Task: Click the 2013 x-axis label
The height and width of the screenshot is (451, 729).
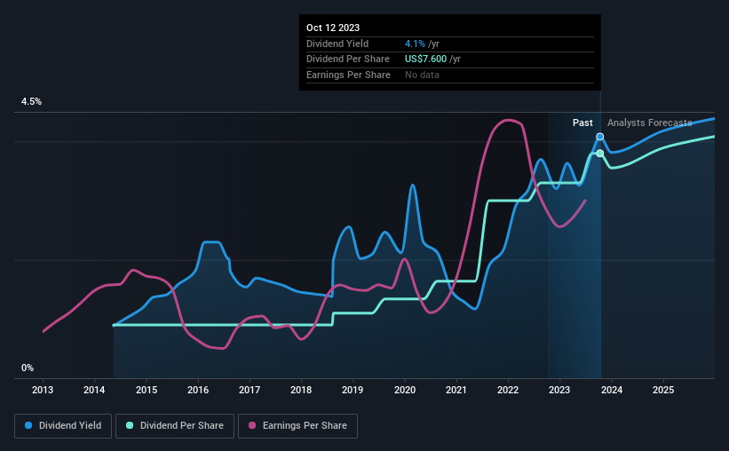Action: point(43,390)
